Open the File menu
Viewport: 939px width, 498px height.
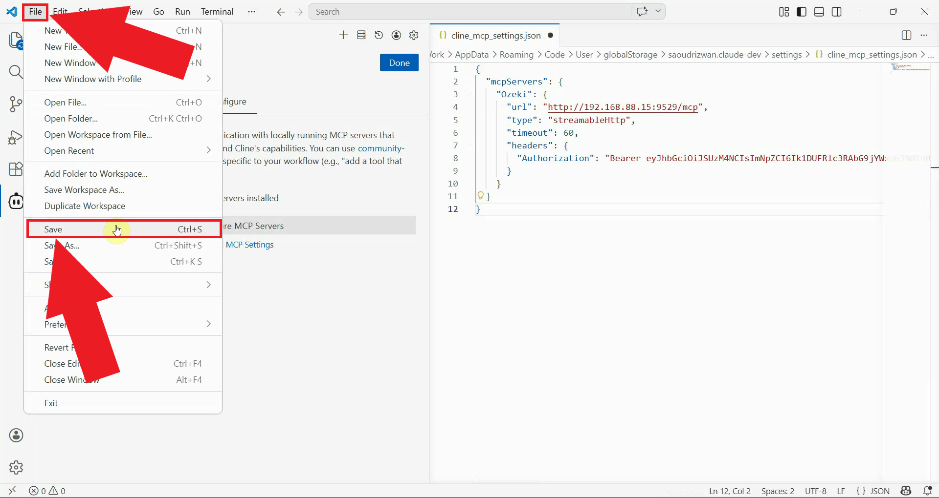[x=35, y=12]
